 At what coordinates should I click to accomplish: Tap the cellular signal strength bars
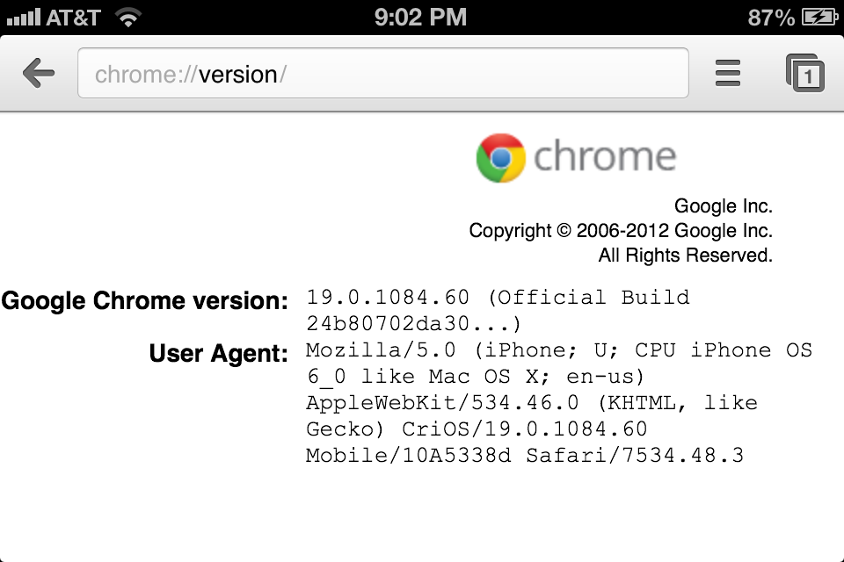[23, 17]
